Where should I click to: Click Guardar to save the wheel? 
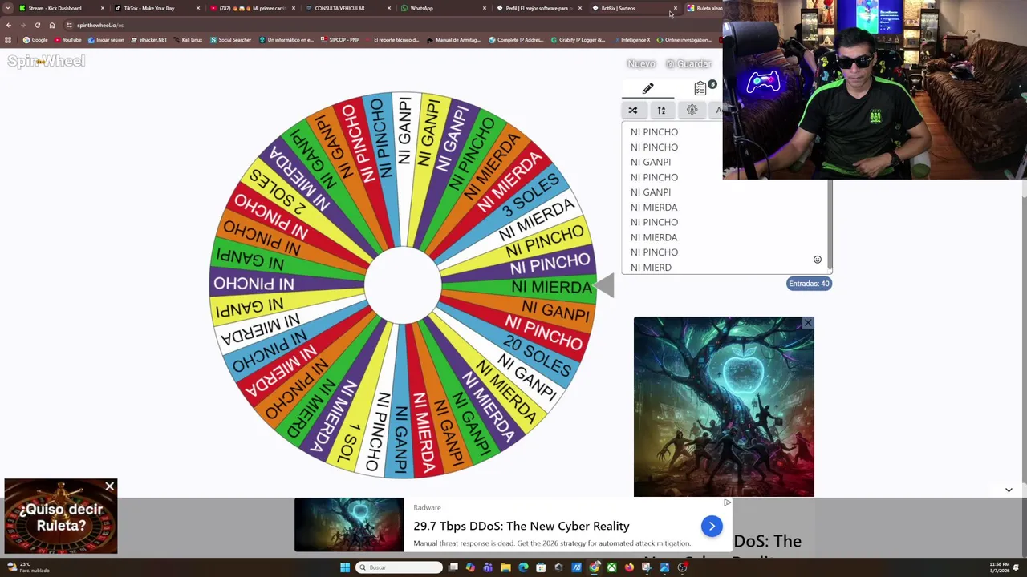(689, 63)
